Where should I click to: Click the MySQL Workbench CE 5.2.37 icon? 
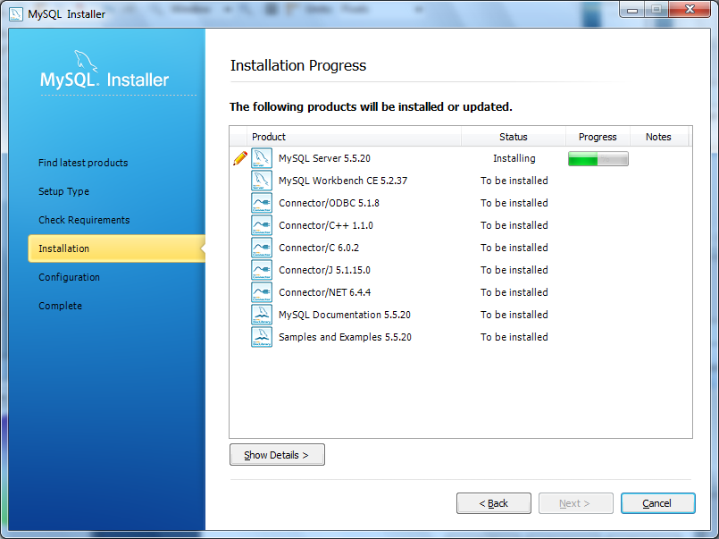262,181
